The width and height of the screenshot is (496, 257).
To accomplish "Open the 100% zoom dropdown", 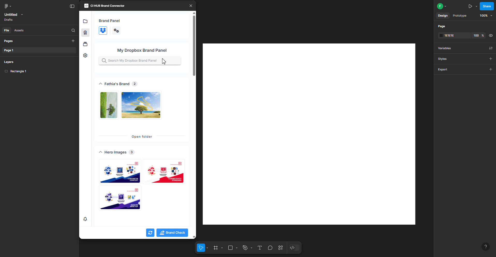I will (x=486, y=16).
